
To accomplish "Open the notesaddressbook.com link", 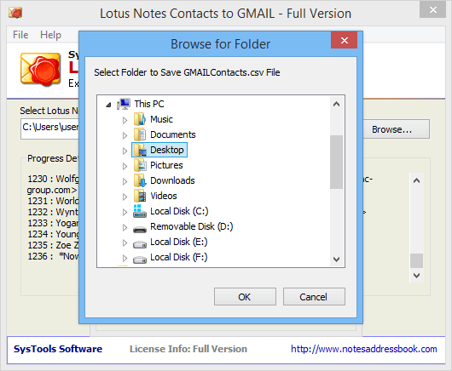I will coord(364,349).
